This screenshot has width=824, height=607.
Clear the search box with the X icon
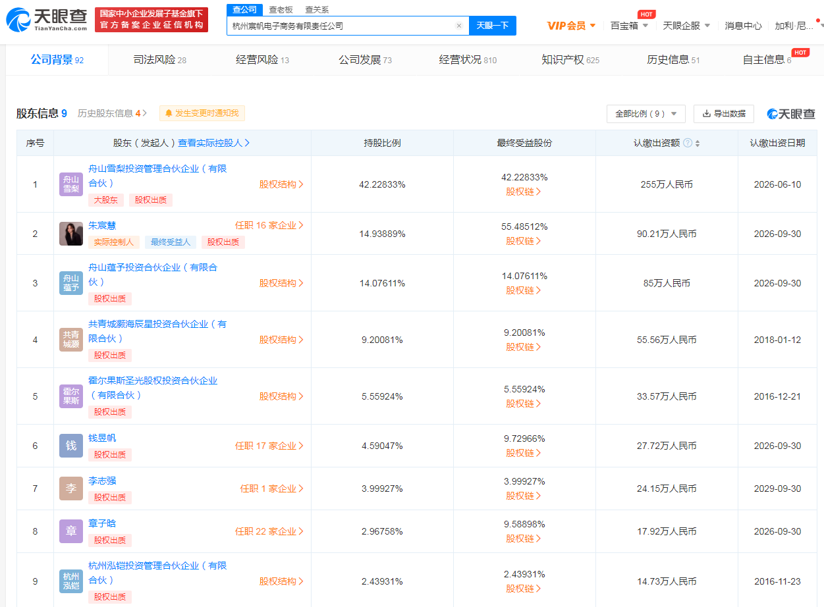tap(459, 26)
